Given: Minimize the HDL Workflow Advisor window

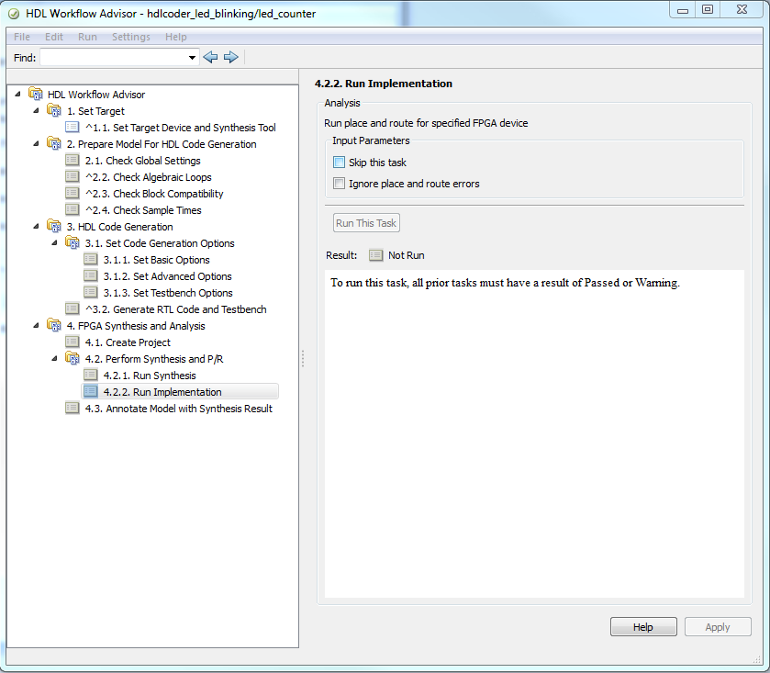Looking at the screenshot, I should click(x=683, y=9).
